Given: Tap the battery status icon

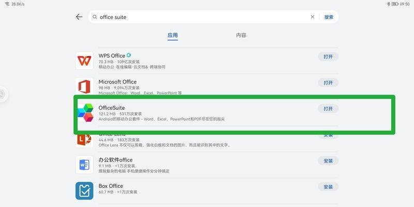Looking at the screenshot, I should 395,4.
